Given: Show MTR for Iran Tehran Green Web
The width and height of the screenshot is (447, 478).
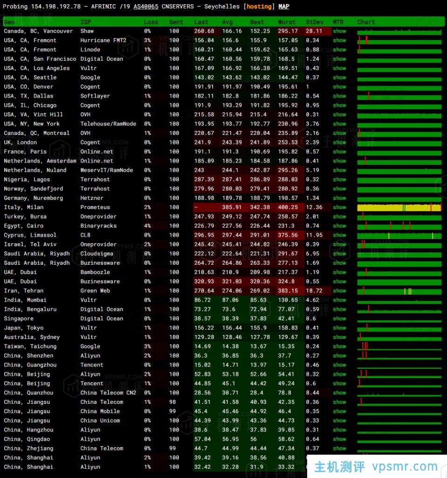Looking at the screenshot, I should pyautogui.click(x=339, y=291).
